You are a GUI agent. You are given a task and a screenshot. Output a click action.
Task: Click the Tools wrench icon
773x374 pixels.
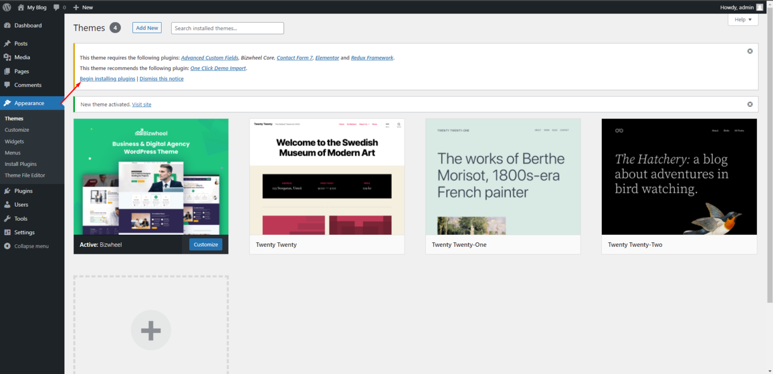point(7,219)
